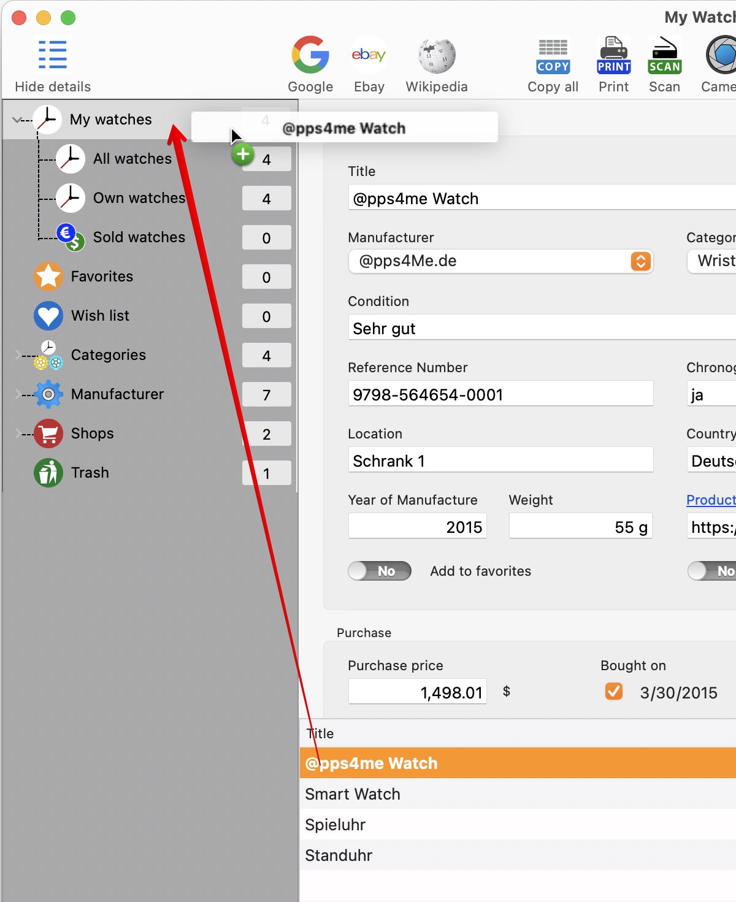Image resolution: width=736 pixels, height=902 pixels.
Task: Click the Favorites star icon
Action: pos(48,277)
